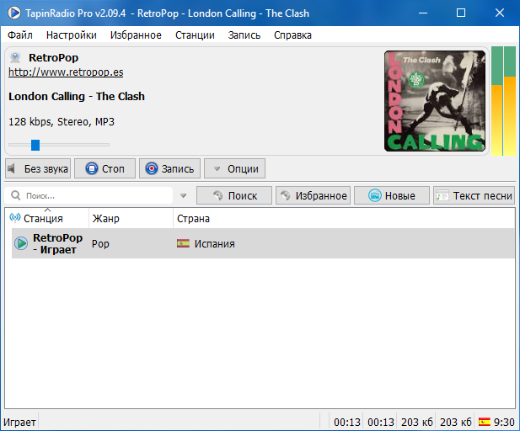Sort by the Станция column header
Viewport: 520px width, 431px height.
(47, 218)
